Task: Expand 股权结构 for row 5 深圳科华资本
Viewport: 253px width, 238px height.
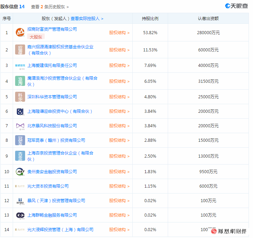Action: [119, 97]
